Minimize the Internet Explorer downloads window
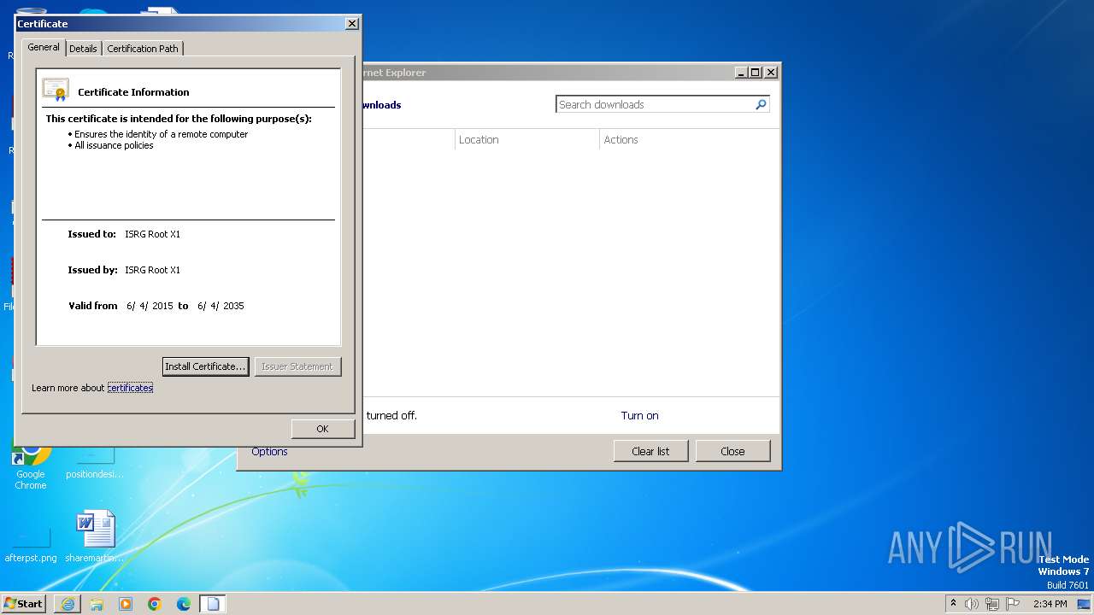 741,73
